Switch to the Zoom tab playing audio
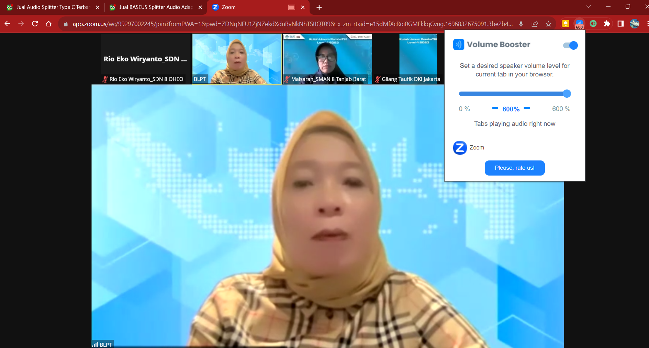 477,148
